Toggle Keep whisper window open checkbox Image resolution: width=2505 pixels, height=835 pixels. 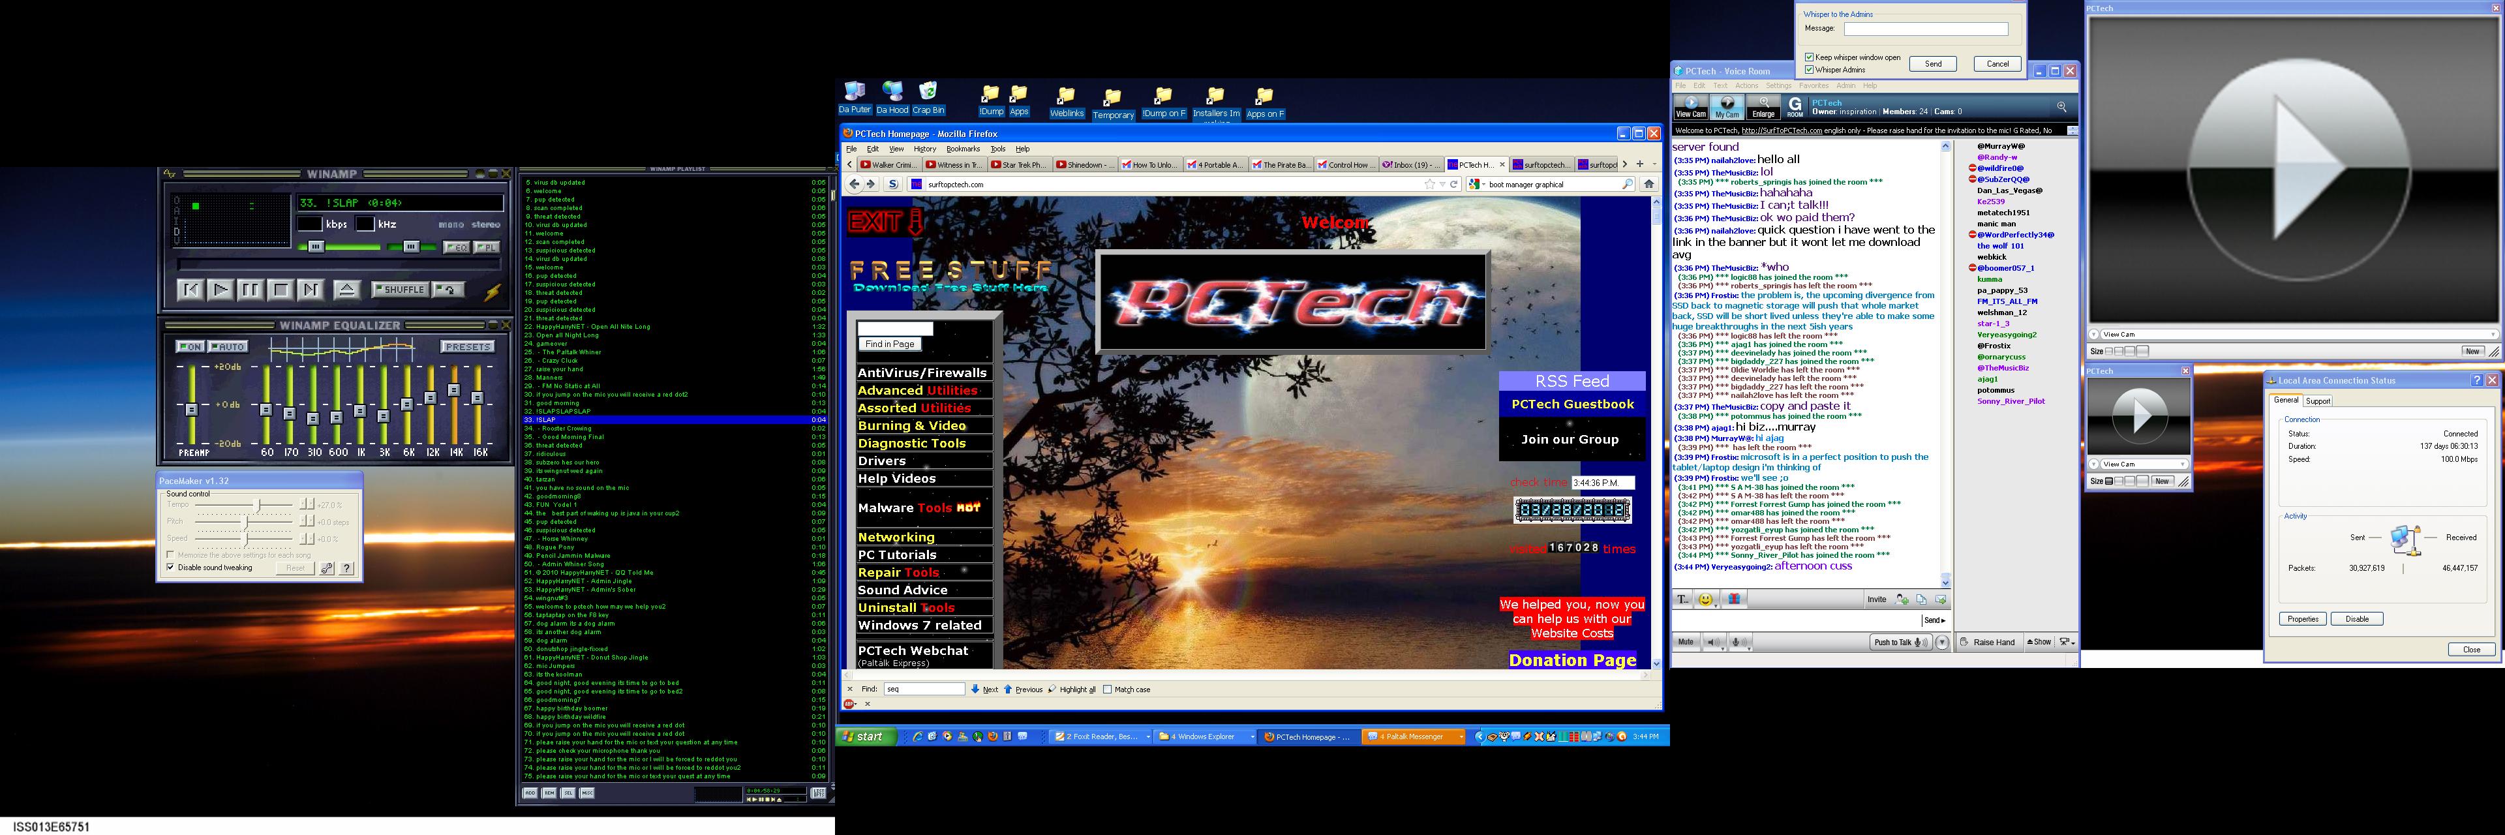[x=1810, y=57]
